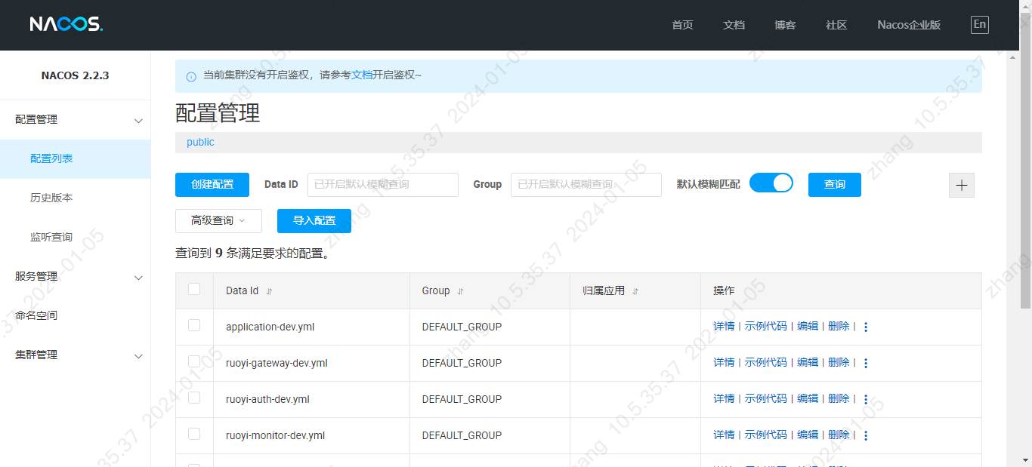Viewport: 1032px width, 467px height.
Task: Click the info icon in notice banner
Action: 191,76
